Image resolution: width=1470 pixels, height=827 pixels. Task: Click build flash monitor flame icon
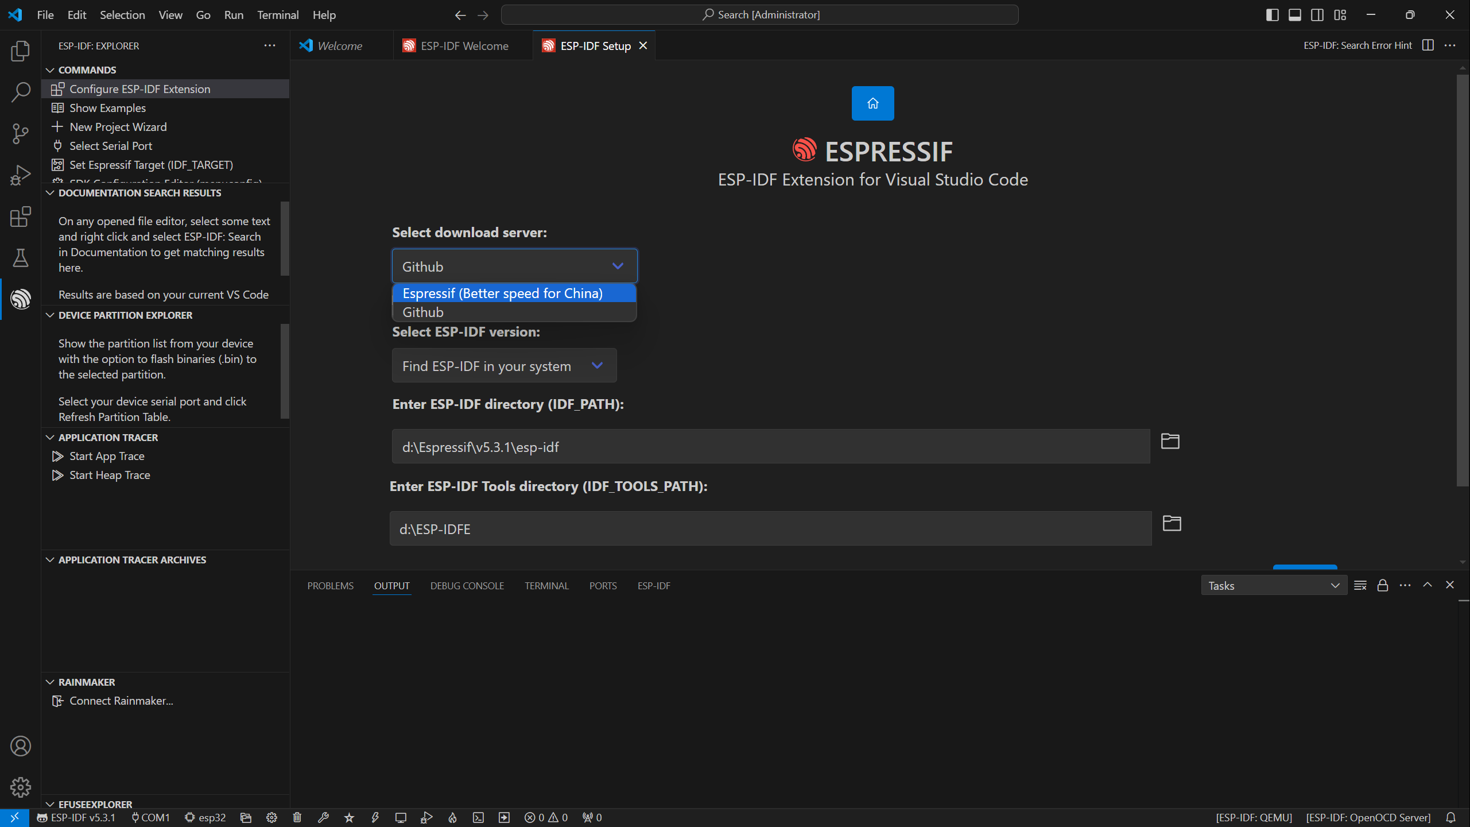coord(452,817)
